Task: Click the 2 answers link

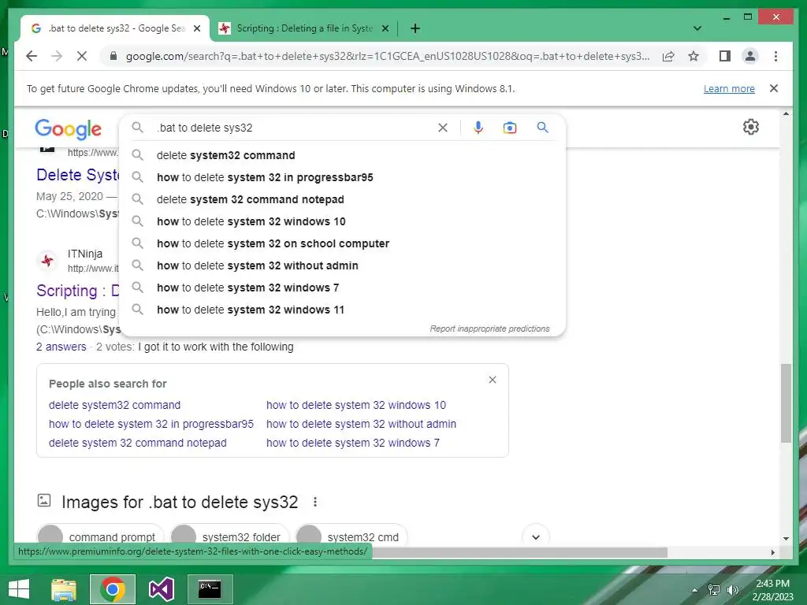Action: 61,347
